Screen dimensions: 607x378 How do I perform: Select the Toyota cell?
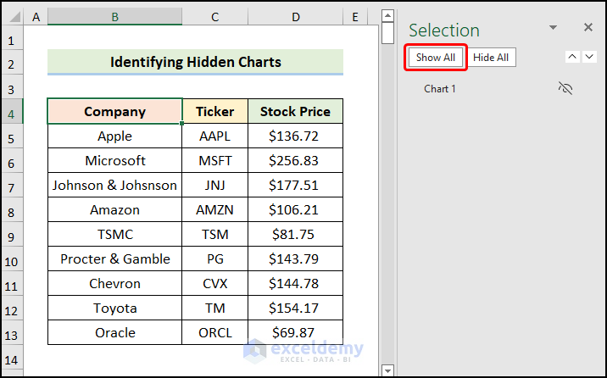(115, 308)
